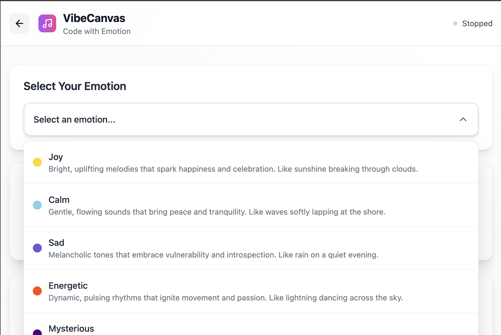This screenshot has width=501, height=335.
Task: Click the Code with Emotion subtitle
Action: [97, 31]
